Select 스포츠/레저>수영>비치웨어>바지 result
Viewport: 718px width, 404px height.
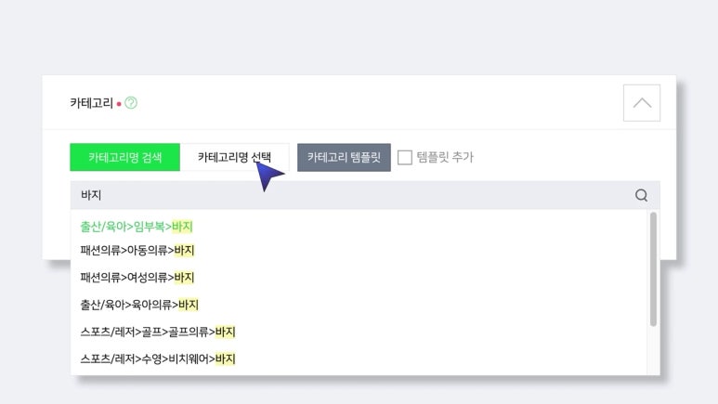pos(158,358)
